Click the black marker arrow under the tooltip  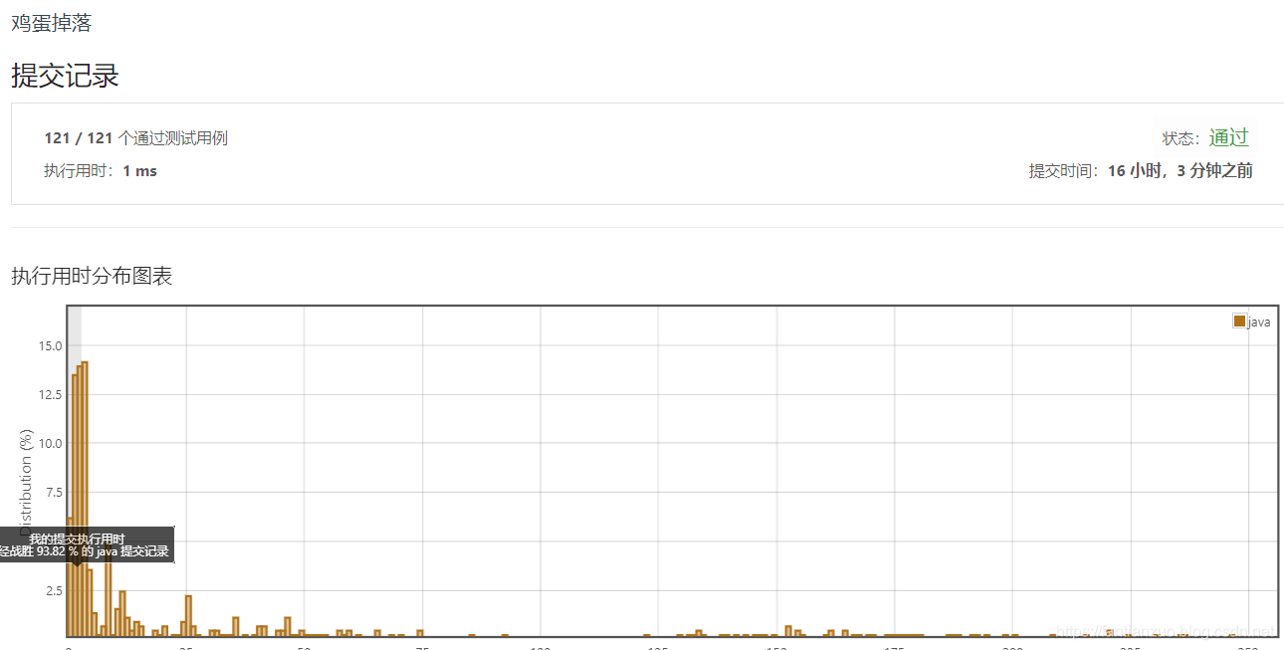pyautogui.click(x=77, y=564)
